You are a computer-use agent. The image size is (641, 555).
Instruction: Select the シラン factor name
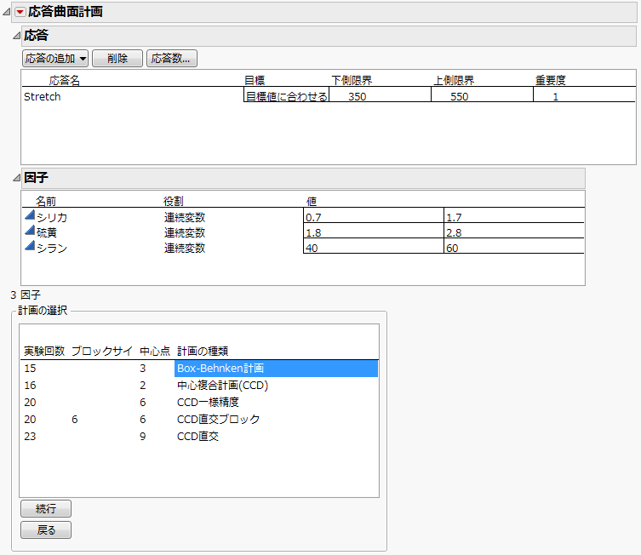(52, 248)
